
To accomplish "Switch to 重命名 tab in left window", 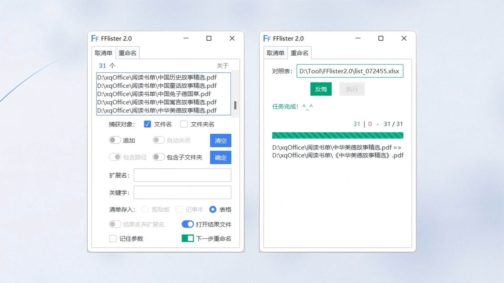I will (x=128, y=53).
